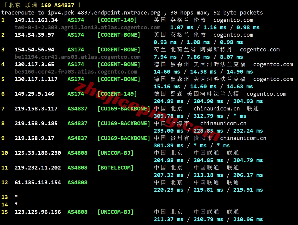Click AS4808 on hop 11
298x225 pixels.
coord(77,168)
